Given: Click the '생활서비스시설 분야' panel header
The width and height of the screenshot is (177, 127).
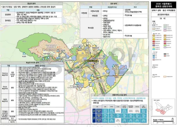Looking at the screenshot, I should pyautogui.click(x=120, y=95).
